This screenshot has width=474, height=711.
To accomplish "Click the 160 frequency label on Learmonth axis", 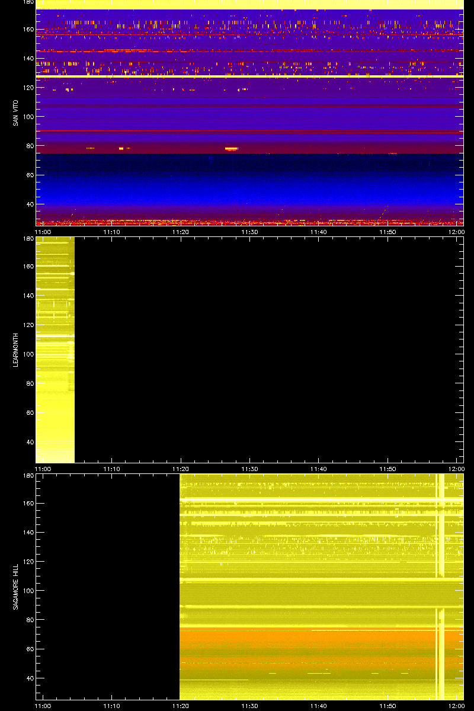I will pos(27,267).
